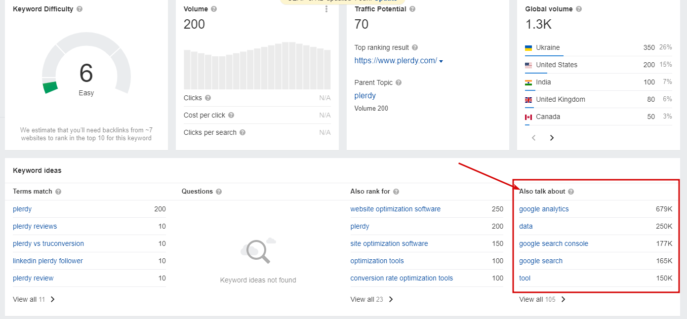Screen dimensions: 687x319
Task: Click the Traffic Potential value 70
Action: [362, 24]
